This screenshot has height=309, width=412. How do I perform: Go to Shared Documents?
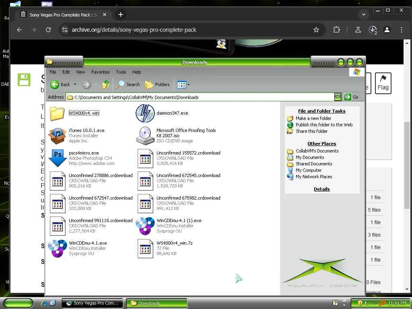(314, 164)
